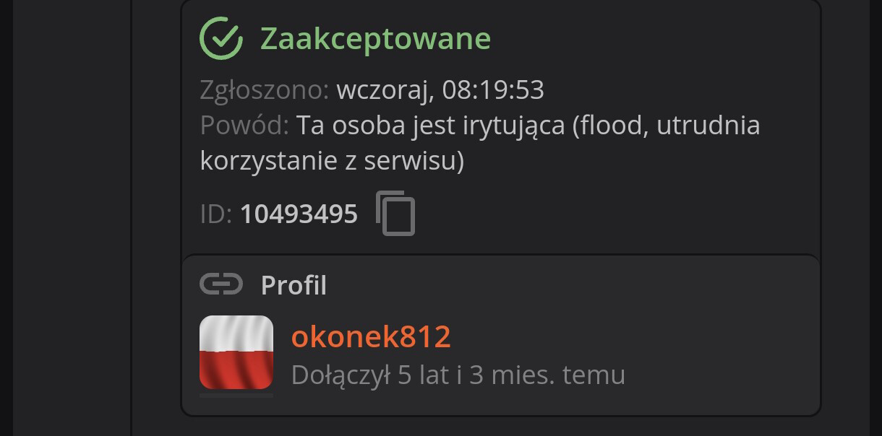
Task: Click the Profil section label
Action: [x=294, y=285]
